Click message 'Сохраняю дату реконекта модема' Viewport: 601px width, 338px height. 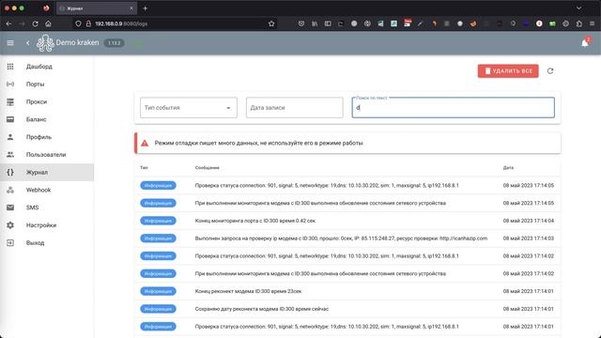[262, 309]
